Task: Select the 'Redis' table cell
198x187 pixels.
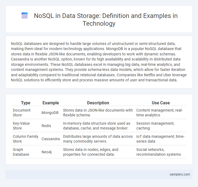Action: point(51,126)
